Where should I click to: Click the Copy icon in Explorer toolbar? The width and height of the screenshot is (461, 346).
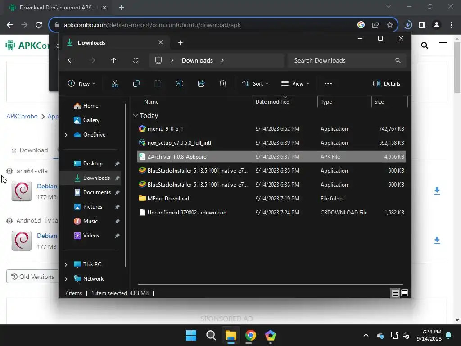(x=136, y=83)
